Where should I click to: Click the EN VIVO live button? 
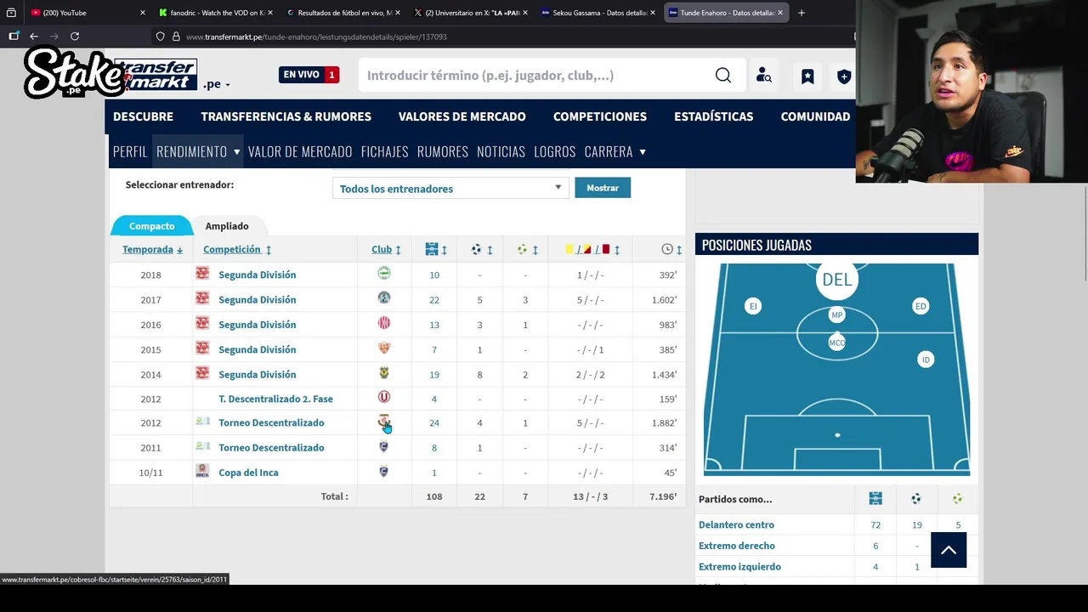pos(309,75)
